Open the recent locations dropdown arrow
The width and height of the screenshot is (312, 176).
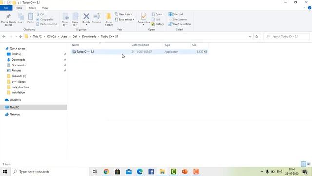click(x=16, y=37)
